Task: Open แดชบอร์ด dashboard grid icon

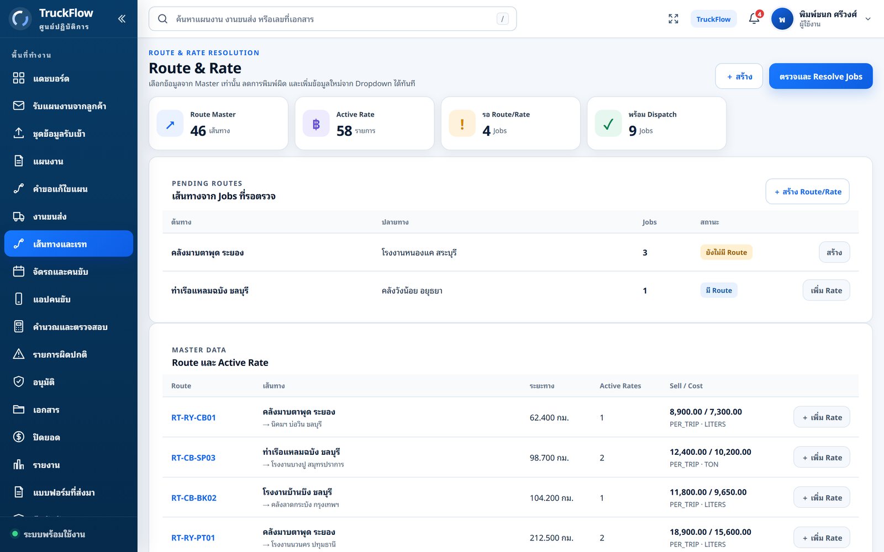Action: (19, 78)
